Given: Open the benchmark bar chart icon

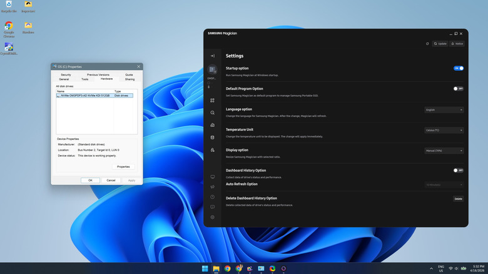Looking at the screenshot, I should (x=212, y=125).
